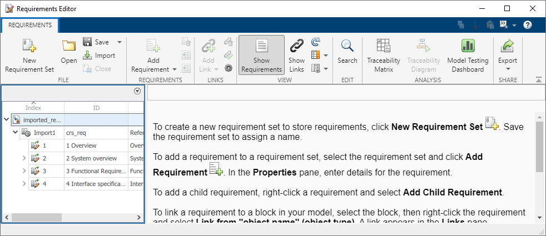
Task: Click the columns table icon in the VIEW group
Action: (315, 55)
